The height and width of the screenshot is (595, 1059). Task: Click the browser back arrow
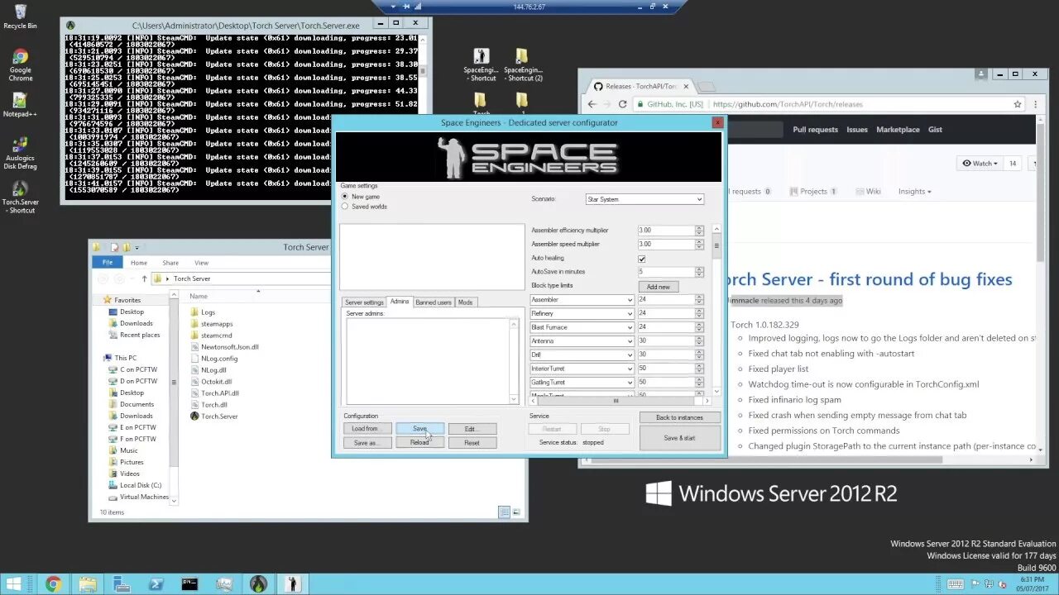592,104
